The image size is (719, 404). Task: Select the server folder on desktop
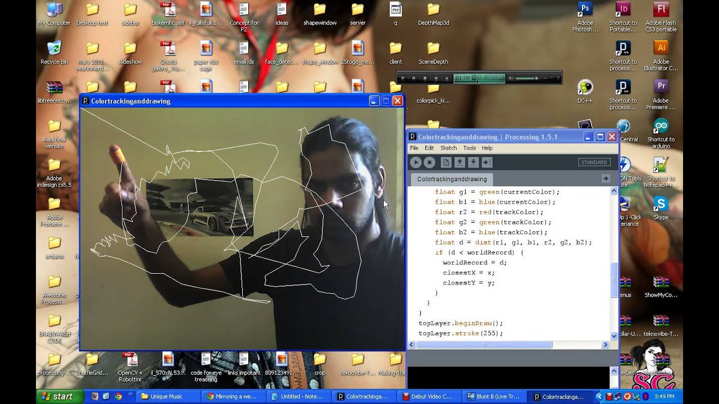click(x=357, y=15)
